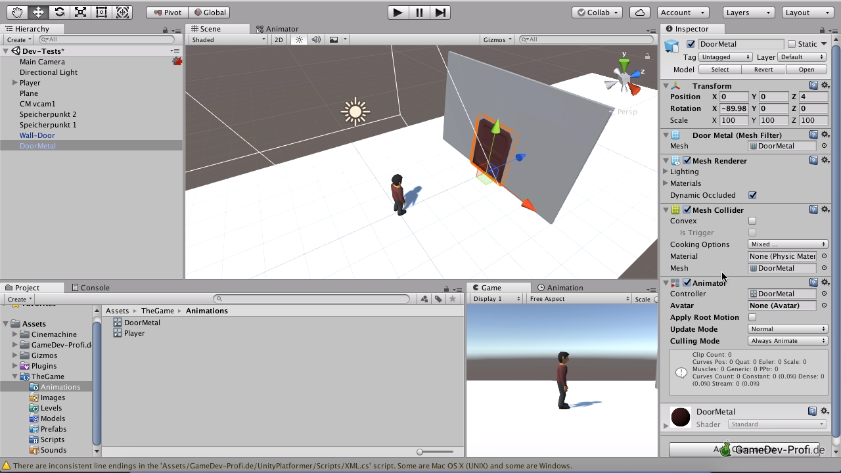Open the Display 1 dropdown
The height and width of the screenshot is (473, 841).
click(496, 299)
